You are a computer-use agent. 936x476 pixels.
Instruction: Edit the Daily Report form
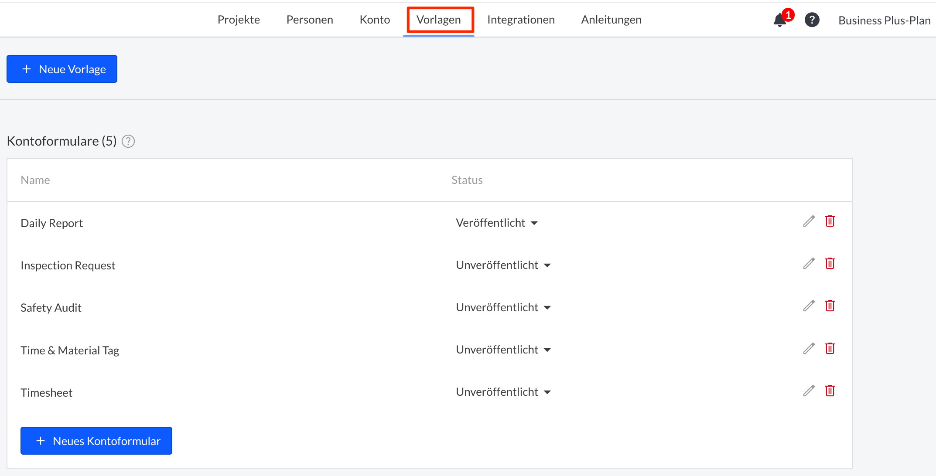click(x=809, y=221)
